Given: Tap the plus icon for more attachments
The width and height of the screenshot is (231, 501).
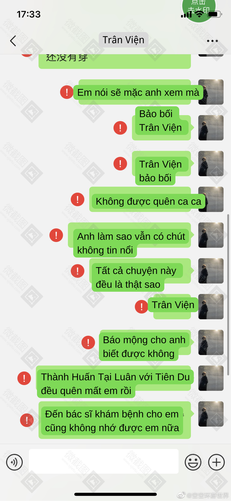Looking at the screenshot, I should click(216, 462).
